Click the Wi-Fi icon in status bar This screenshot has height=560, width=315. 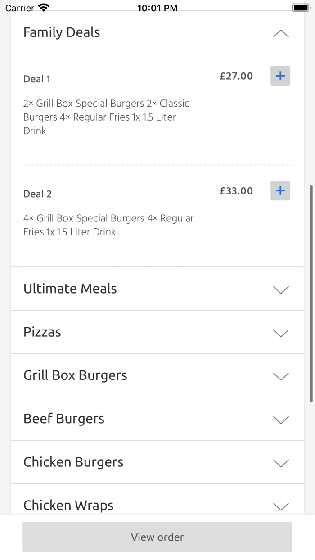(43, 7)
